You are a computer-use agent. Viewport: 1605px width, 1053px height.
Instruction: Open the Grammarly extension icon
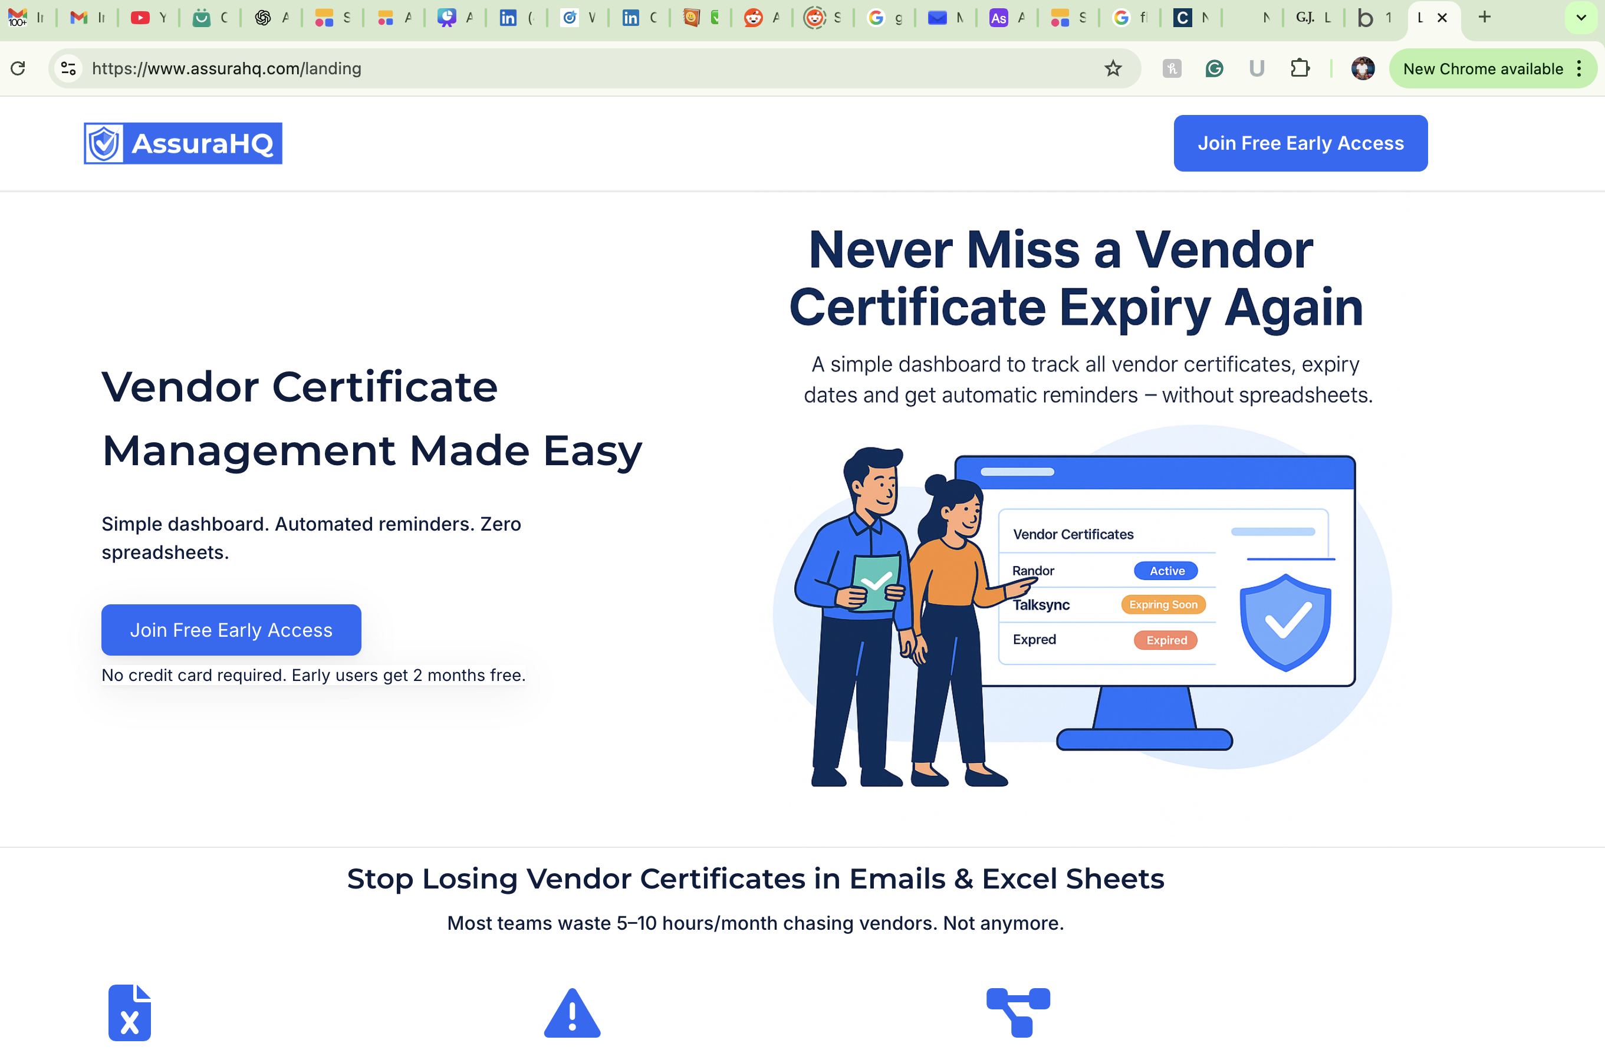click(1214, 68)
